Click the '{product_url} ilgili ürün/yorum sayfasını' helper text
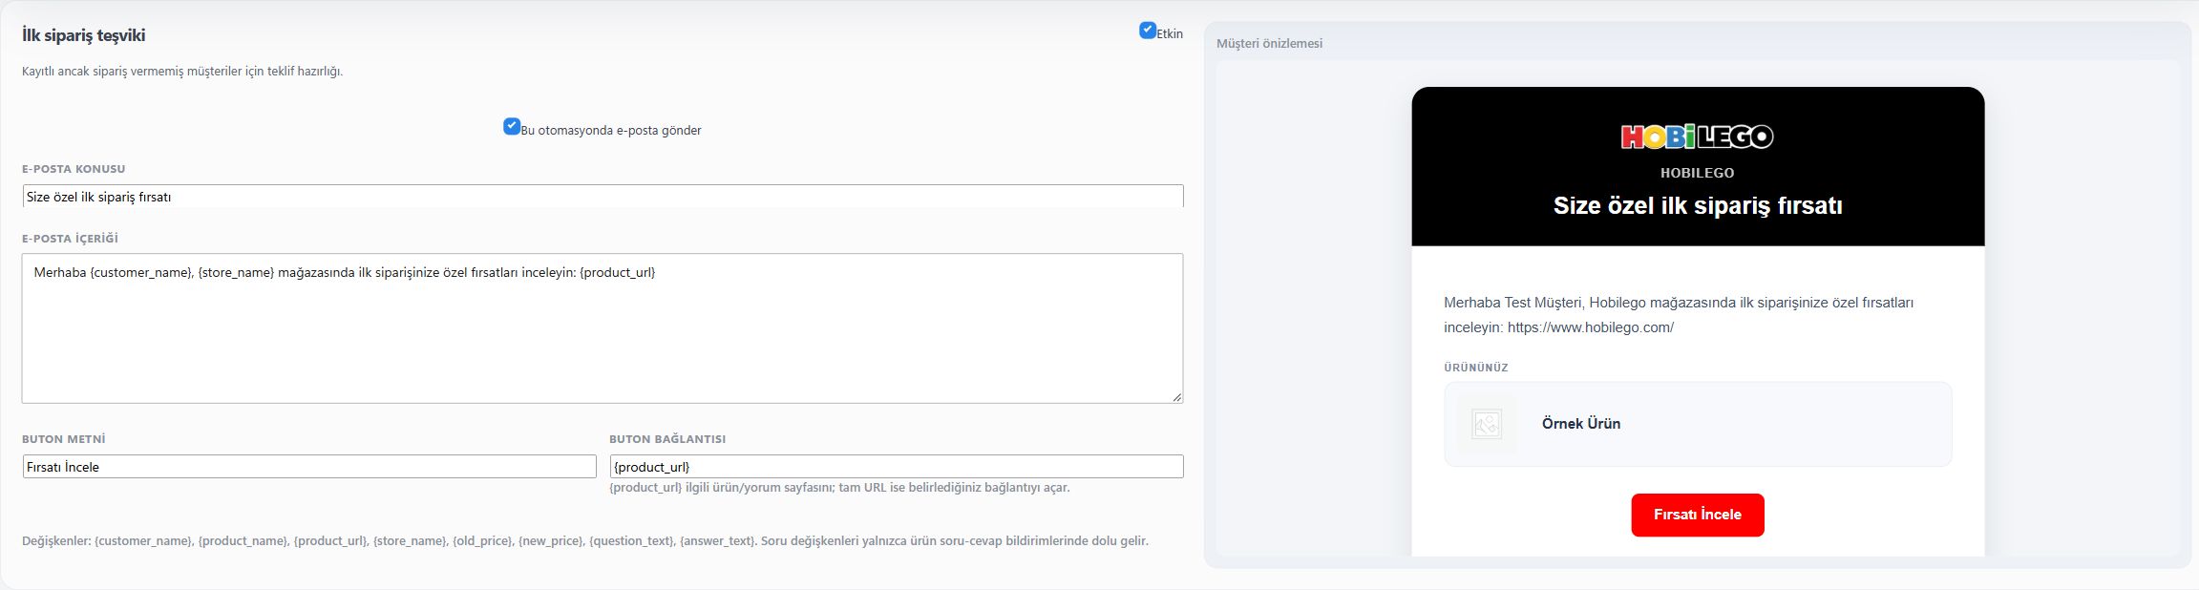This screenshot has width=2199, height=590. pyautogui.click(x=840, y=488)
